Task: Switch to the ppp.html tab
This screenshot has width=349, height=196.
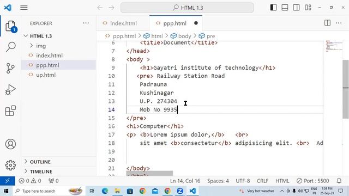Action: click(x=174, y=23)
